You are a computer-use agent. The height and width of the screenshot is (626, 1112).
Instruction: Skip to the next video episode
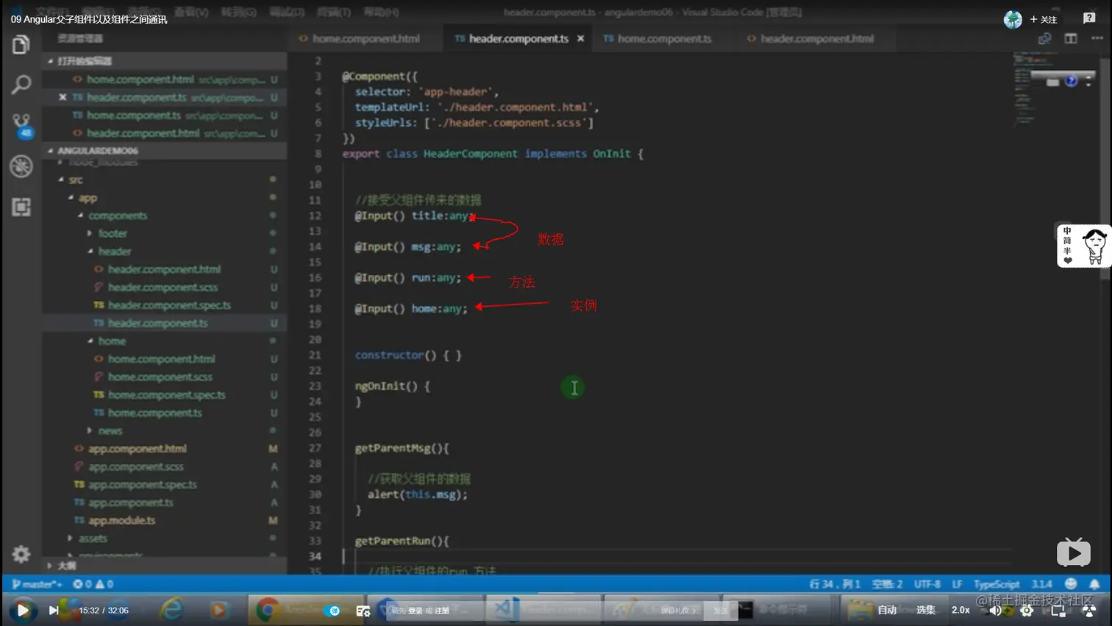point(53,610)
